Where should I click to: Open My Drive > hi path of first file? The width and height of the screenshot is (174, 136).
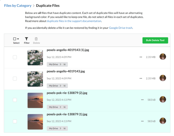pyautogui.click(x=57, y=64)
